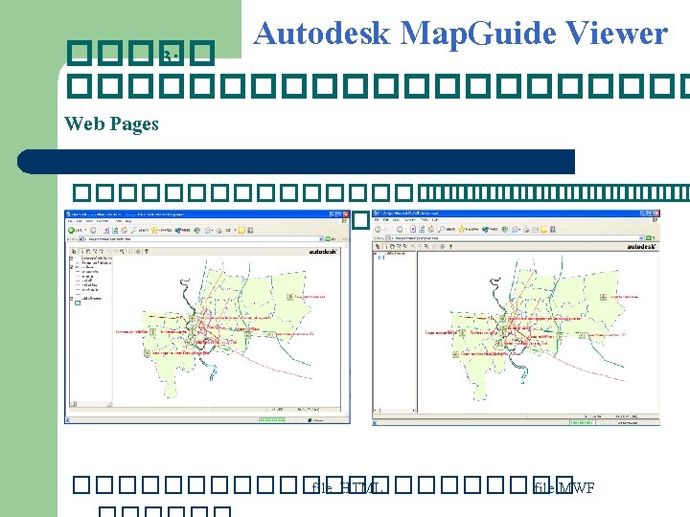Click easternmost map symbol in left map
The width and height of the screenshot is (690, 517).
(x=289, y=297)
